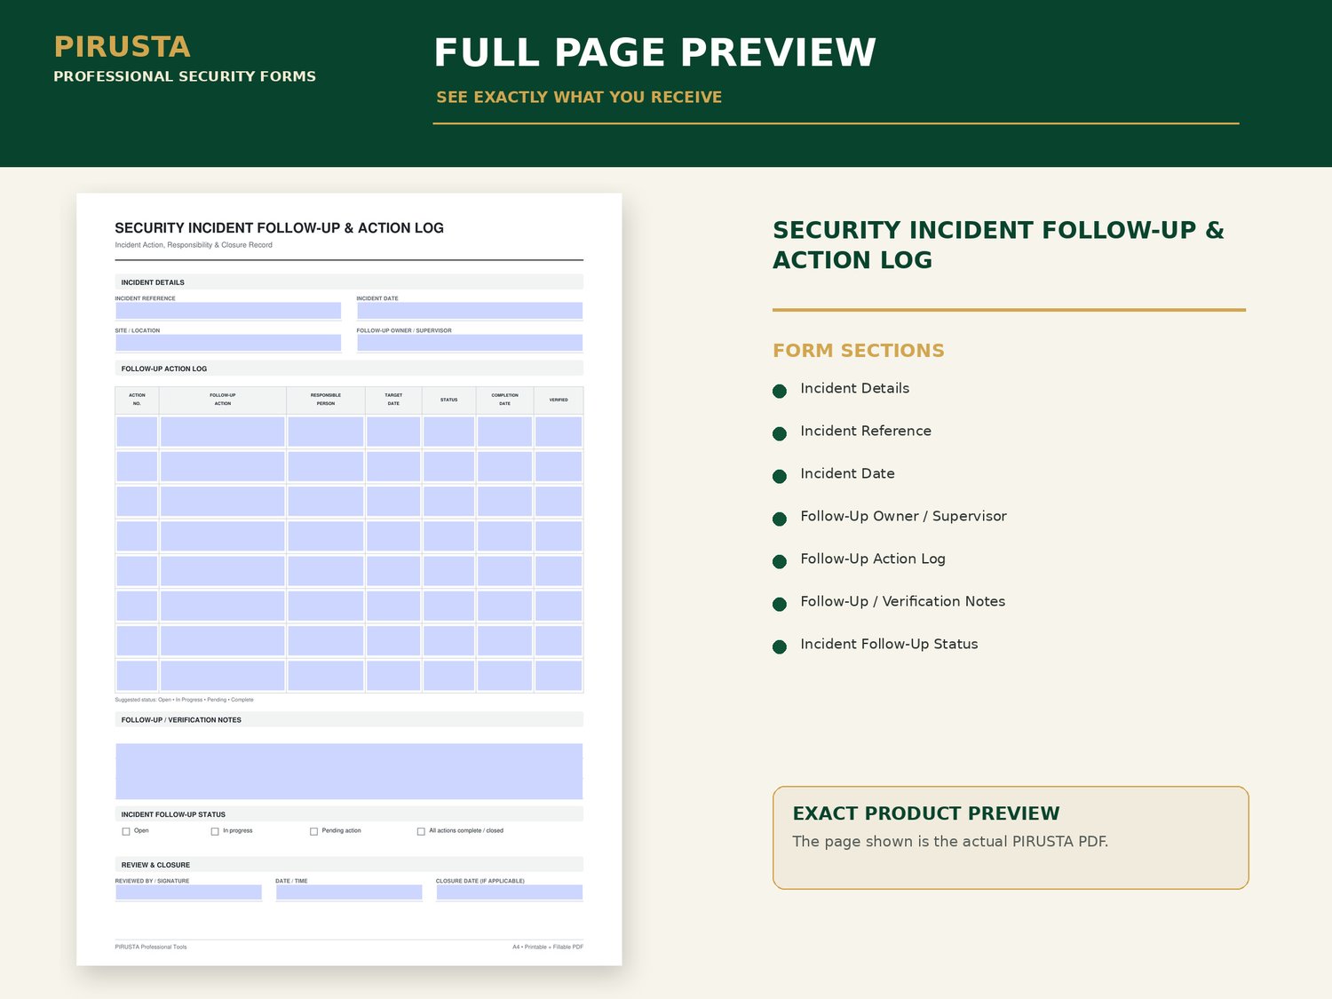Check the Pending action checkbox
Image resolution: width=1332 pixels, height=999 pixels.
tap(313, 831)
